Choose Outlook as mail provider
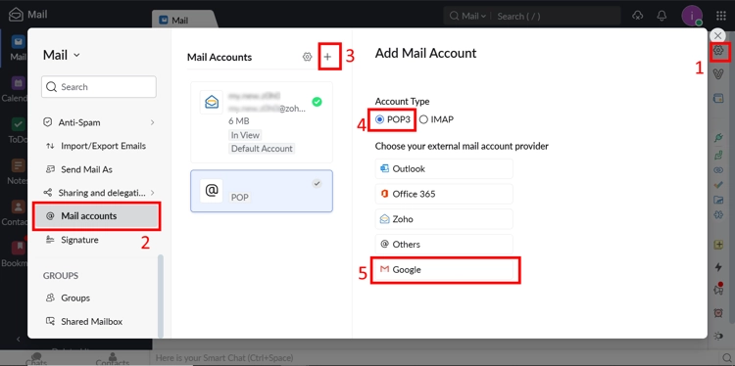 click(444, 168)
